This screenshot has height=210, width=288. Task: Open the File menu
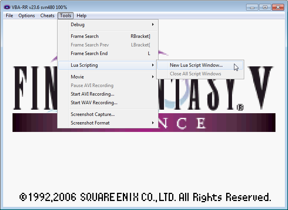coord(9,16)
